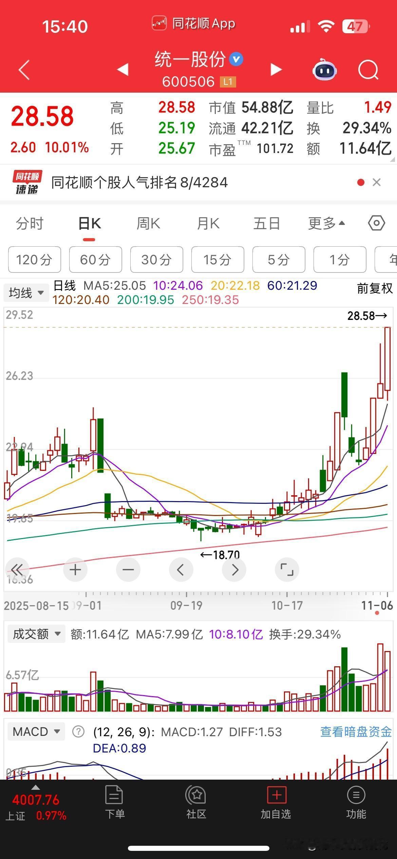Switch to the 分时 tab

(x=30, y=224)
